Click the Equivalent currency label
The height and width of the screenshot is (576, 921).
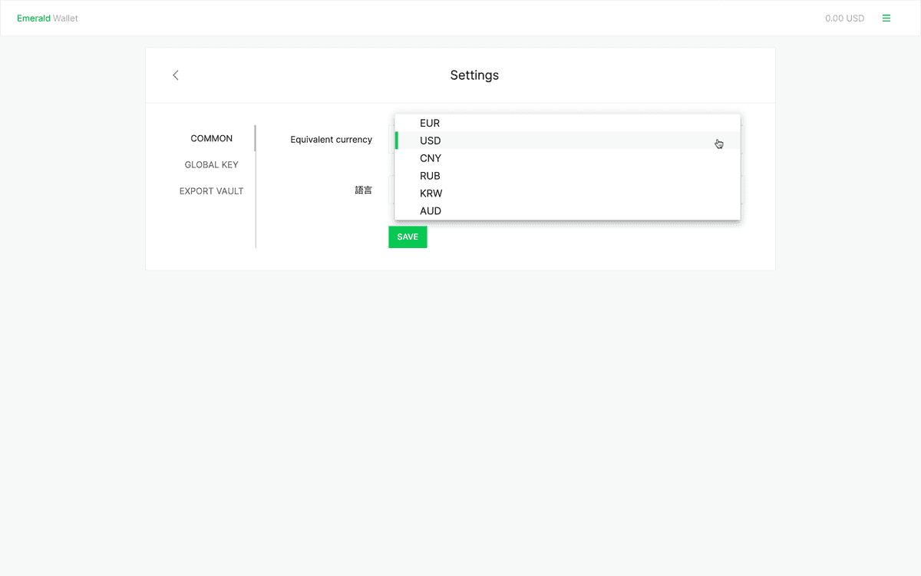click(331, 140)
